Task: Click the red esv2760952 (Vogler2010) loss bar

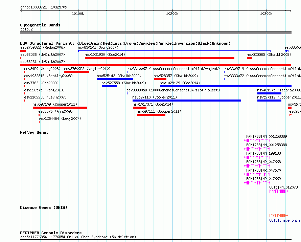Action: point(77,72)
